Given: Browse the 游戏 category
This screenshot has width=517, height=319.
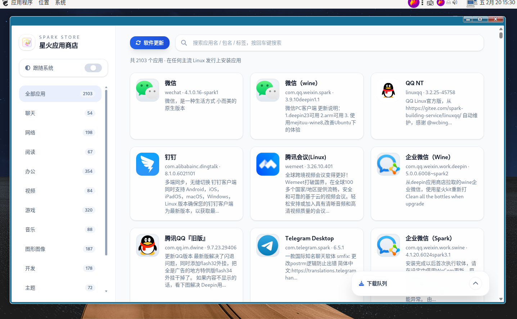Looking at the screenshot, I should (60, 210).
